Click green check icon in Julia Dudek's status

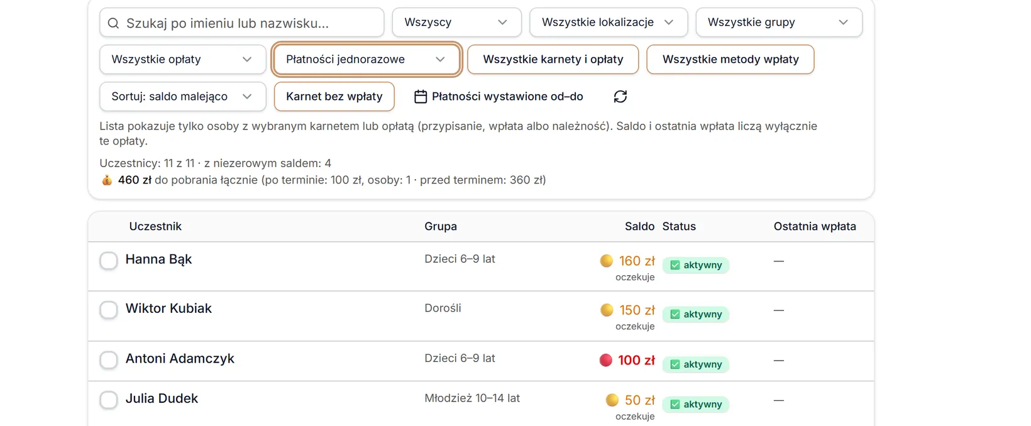pyautogui.click(x=675, y=404)
